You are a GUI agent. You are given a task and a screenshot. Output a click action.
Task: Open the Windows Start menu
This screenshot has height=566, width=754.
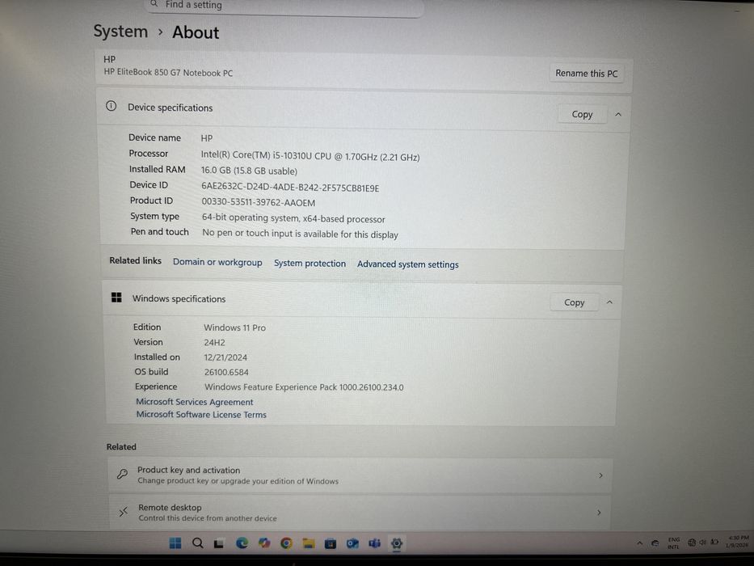(175, 543)
